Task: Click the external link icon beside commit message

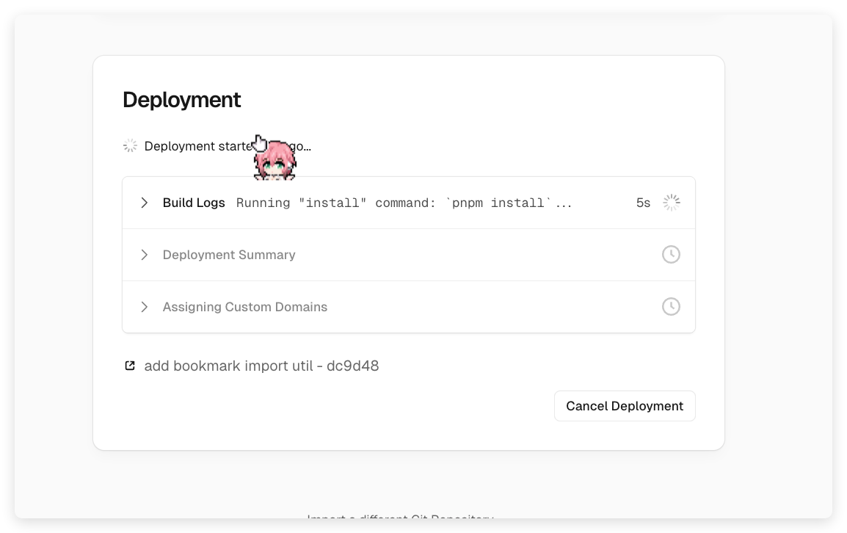Action: pyautogui.click(x=130, y=366)
